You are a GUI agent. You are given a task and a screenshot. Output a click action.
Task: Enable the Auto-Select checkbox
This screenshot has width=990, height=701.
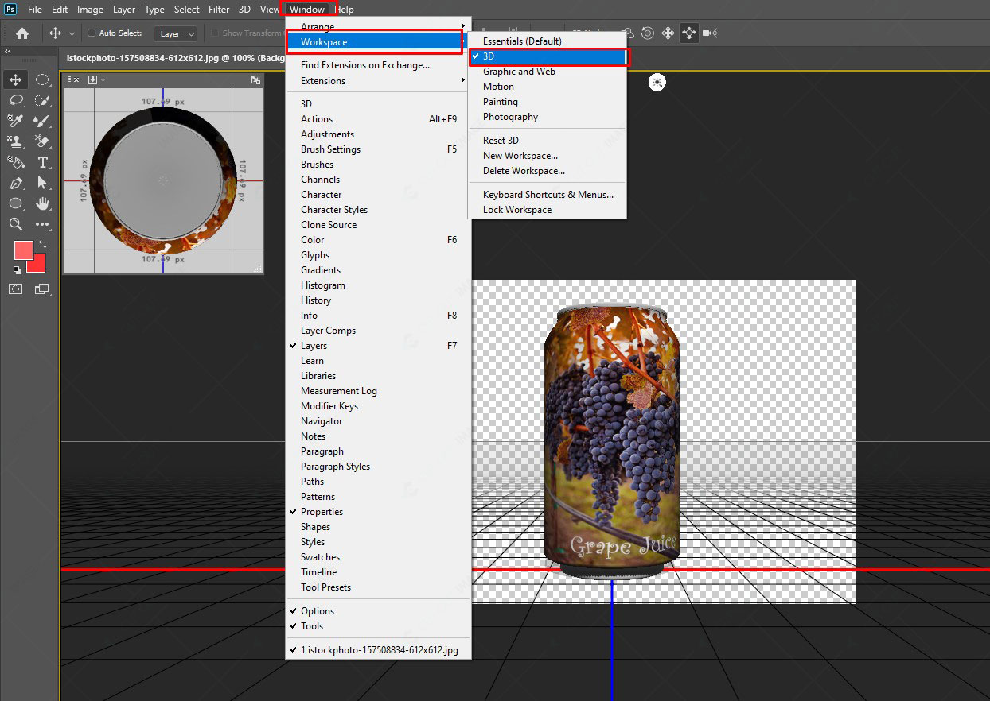(x=92, y=33)
